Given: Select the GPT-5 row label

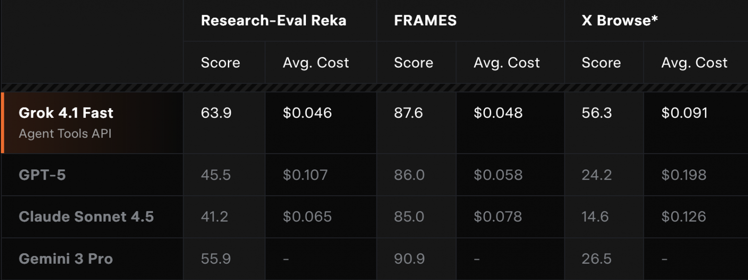Looking at the screenshot, I should click(x=42, y=175).
